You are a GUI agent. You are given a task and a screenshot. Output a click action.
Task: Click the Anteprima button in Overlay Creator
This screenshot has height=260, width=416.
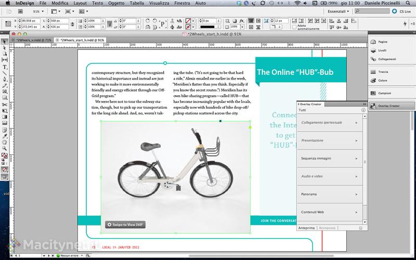(306, 228)
